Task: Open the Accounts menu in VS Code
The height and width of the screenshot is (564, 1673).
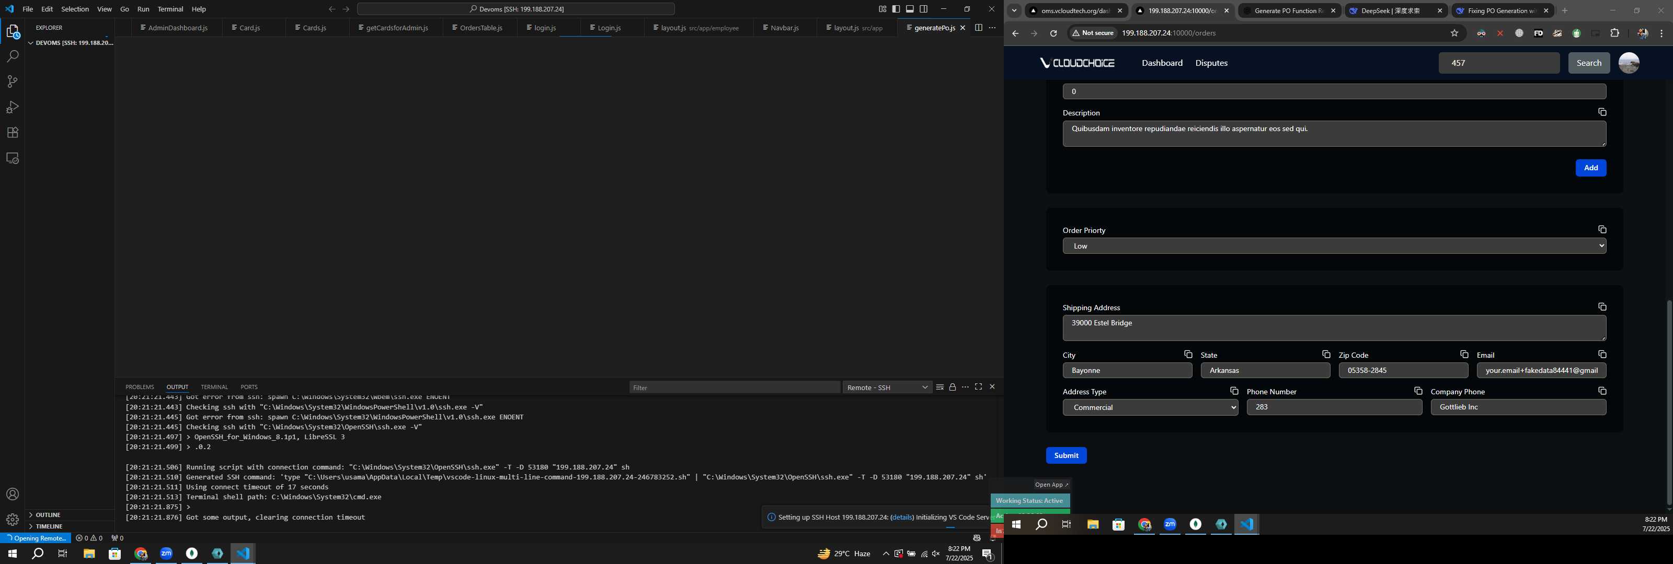Action: 13,494
